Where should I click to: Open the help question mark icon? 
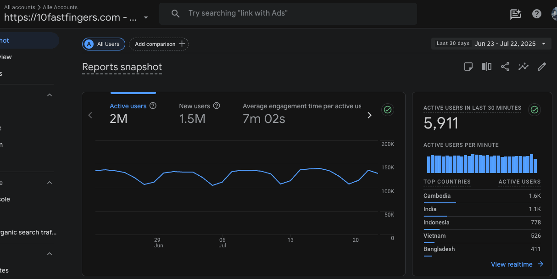click(537, 14)
